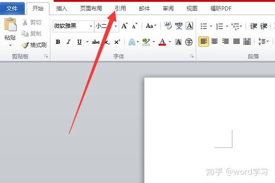Open the 引用 ribbon tab
This screenshot has width=275, height=183.
120,8
